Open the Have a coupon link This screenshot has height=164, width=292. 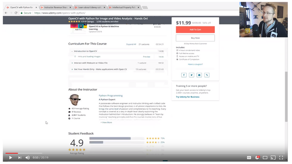(x=195, y=64)
